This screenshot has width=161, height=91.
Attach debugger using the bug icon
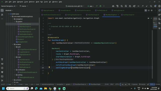(130, 6)
